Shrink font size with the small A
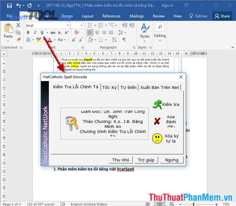The width and height of the screenshot is (236, 206). (81, 40)
